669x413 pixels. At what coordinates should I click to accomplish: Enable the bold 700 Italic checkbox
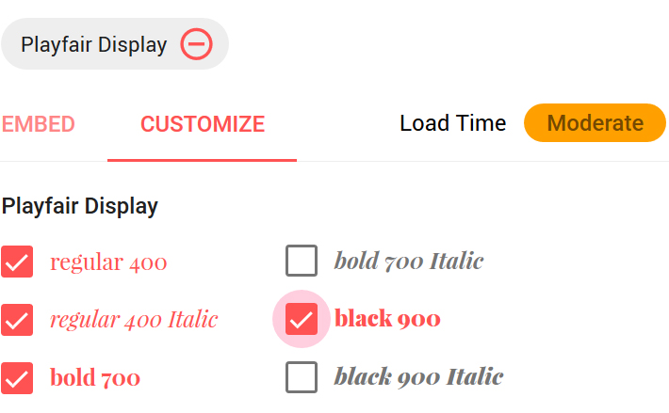tap(302, 261)
